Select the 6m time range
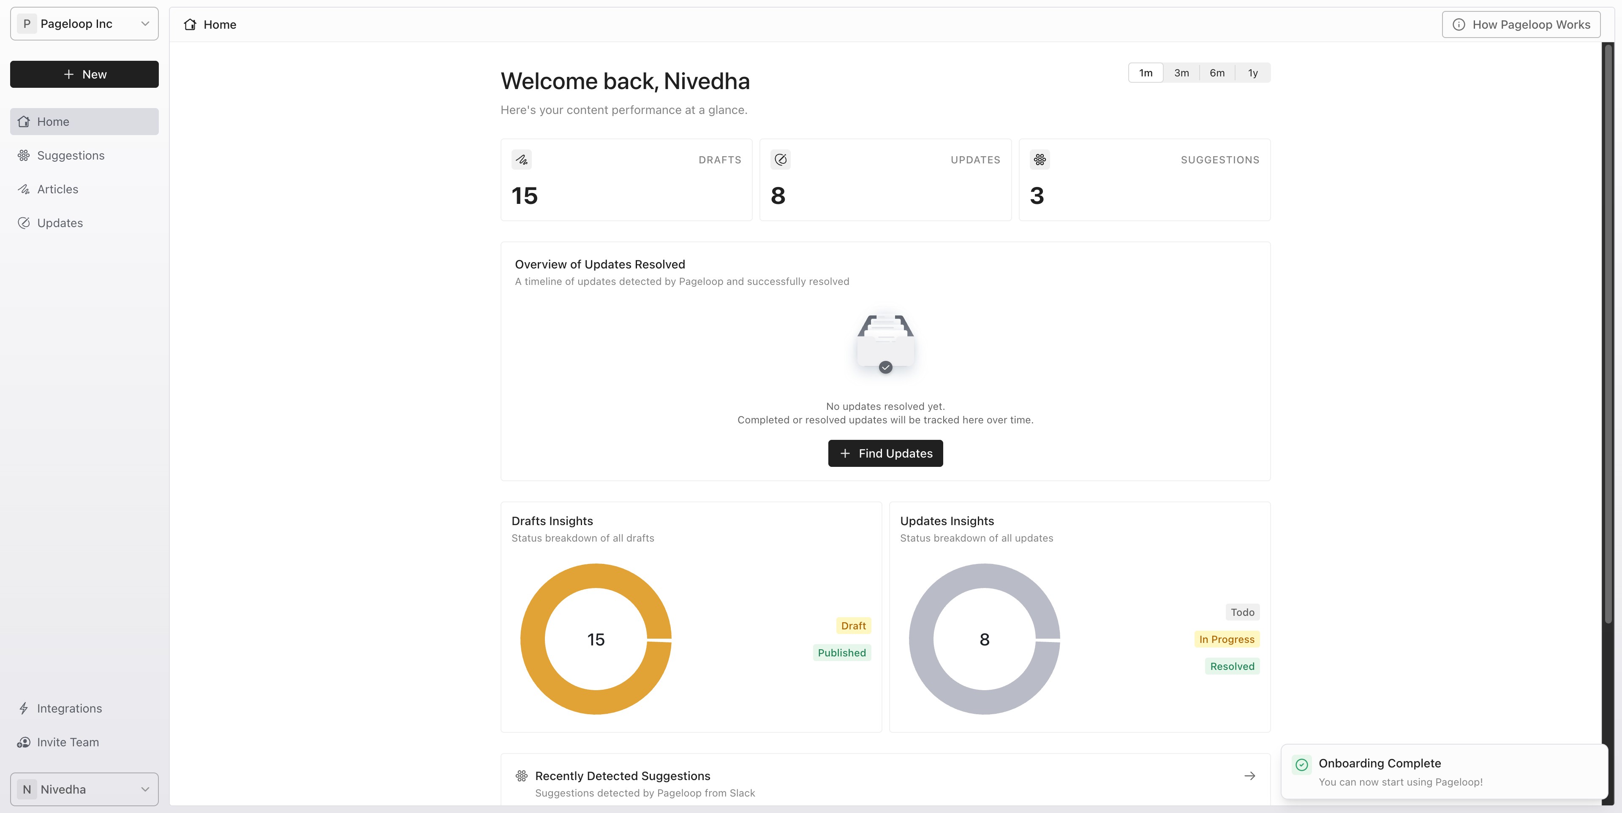 click(1217, 73)
